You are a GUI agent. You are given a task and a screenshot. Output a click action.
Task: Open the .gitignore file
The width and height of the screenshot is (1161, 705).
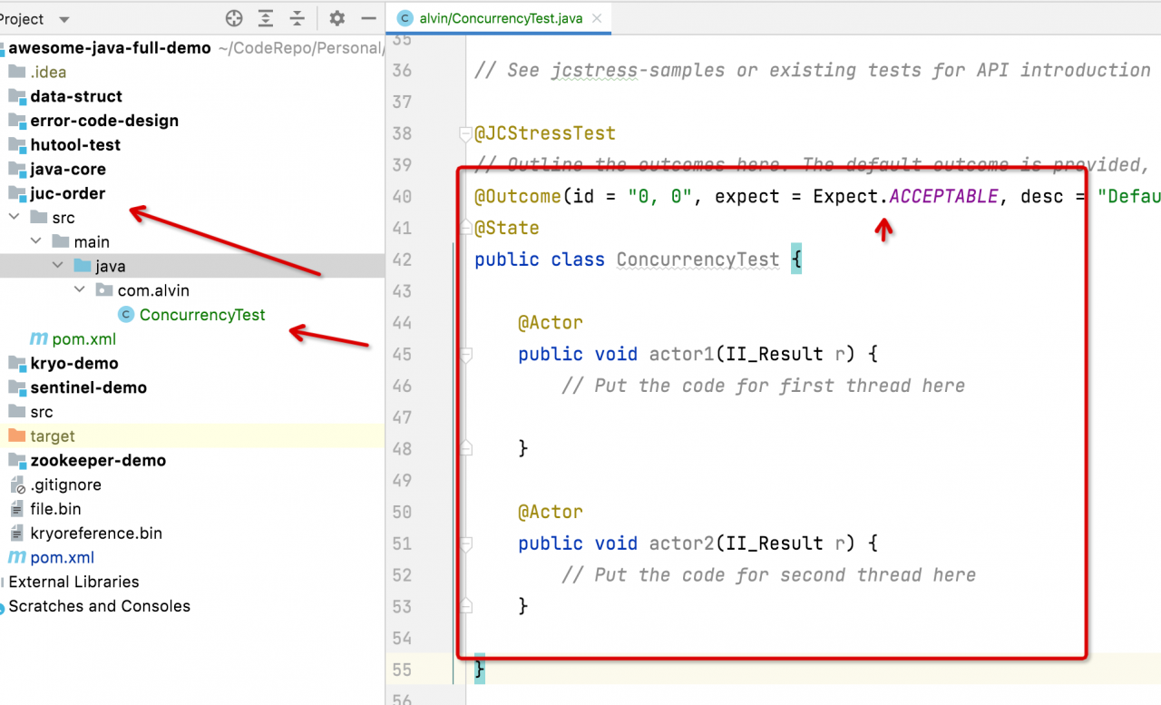pyautogui.click(x=65, y=485)
